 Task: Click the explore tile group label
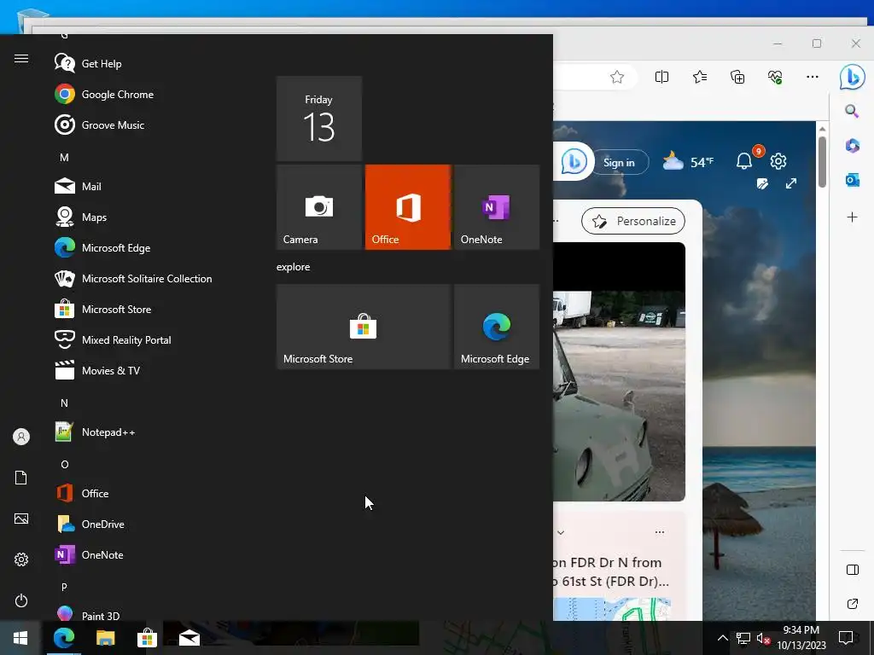click(x=294, y=267)
